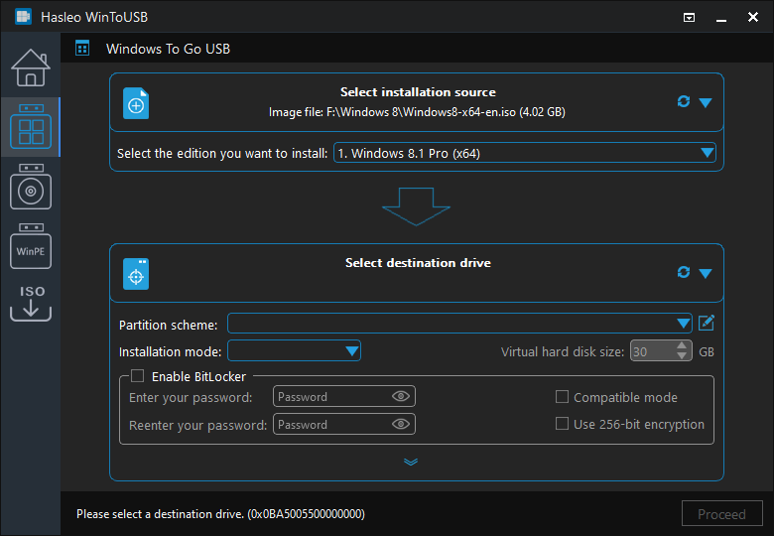774x536 pixels.
Task: Click the Hasleo WinToUSB app logo
Action: click(x=23, y=17)
